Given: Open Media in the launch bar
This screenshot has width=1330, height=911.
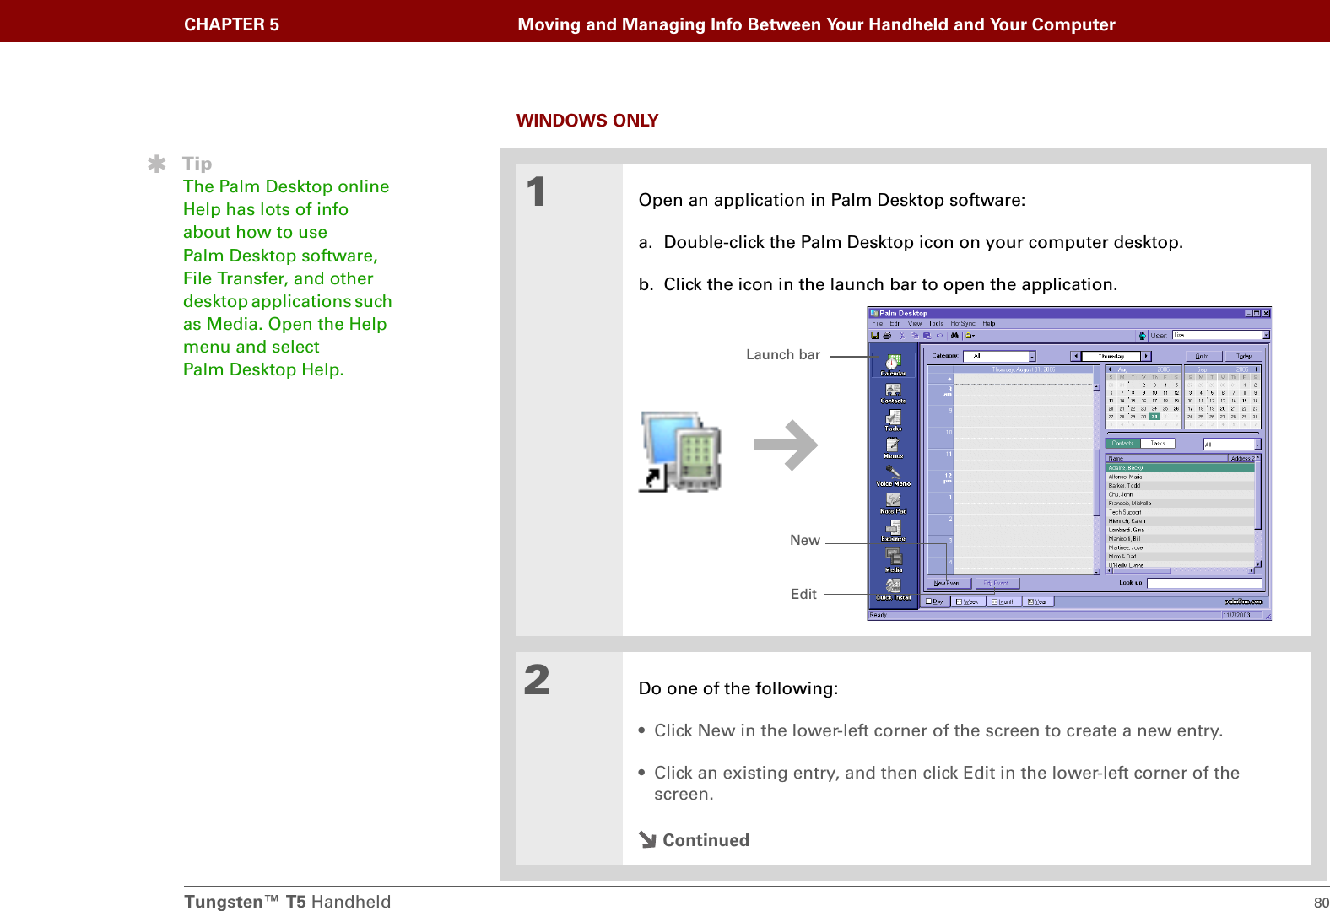Looking at the screenshot, I should click(x=893, y=560).
